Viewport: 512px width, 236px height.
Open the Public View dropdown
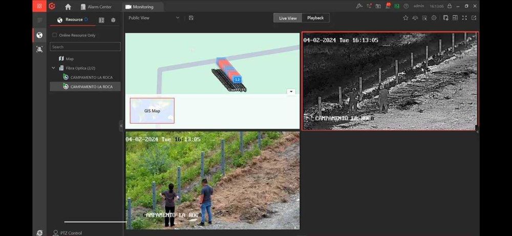point(154,18)
